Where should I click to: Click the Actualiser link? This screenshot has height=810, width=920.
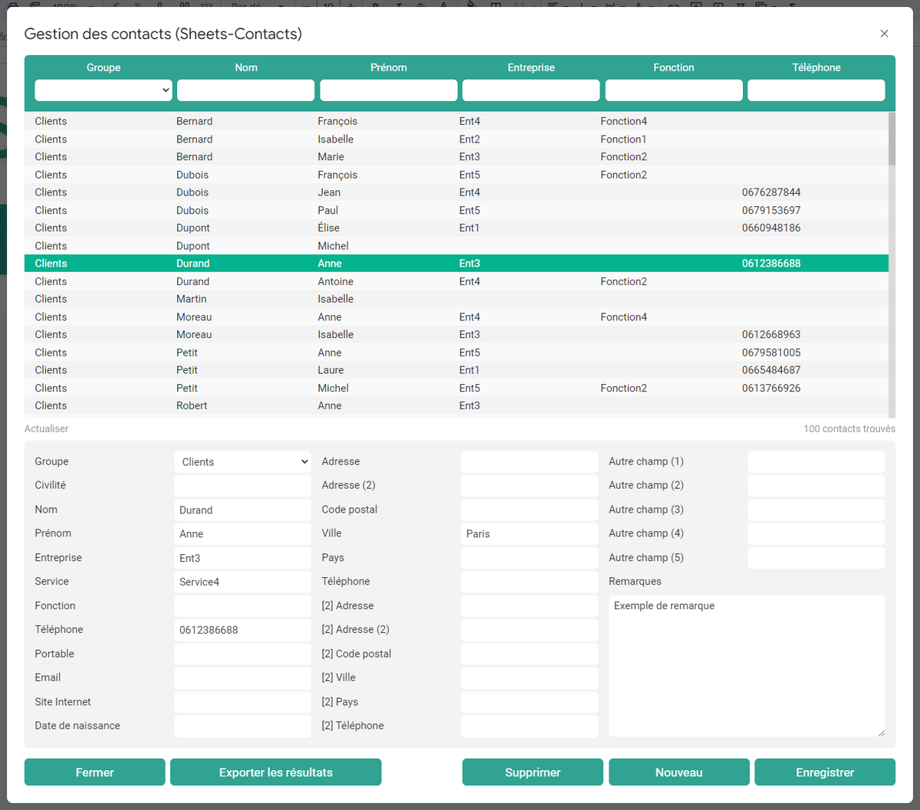[47, 429]
